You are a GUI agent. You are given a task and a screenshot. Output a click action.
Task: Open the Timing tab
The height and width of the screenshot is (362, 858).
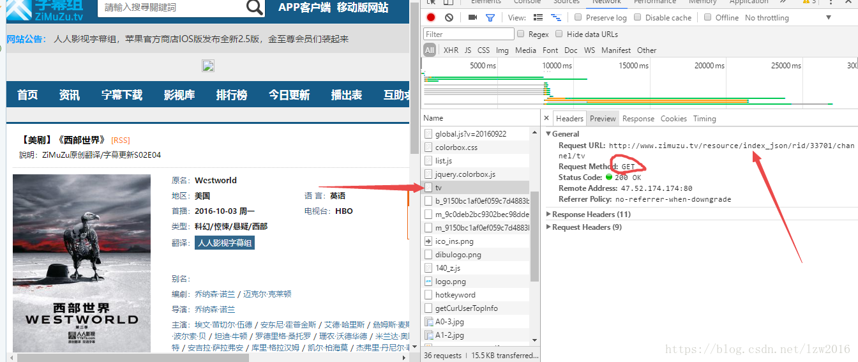pyautogui.click(x=705, y=119)
